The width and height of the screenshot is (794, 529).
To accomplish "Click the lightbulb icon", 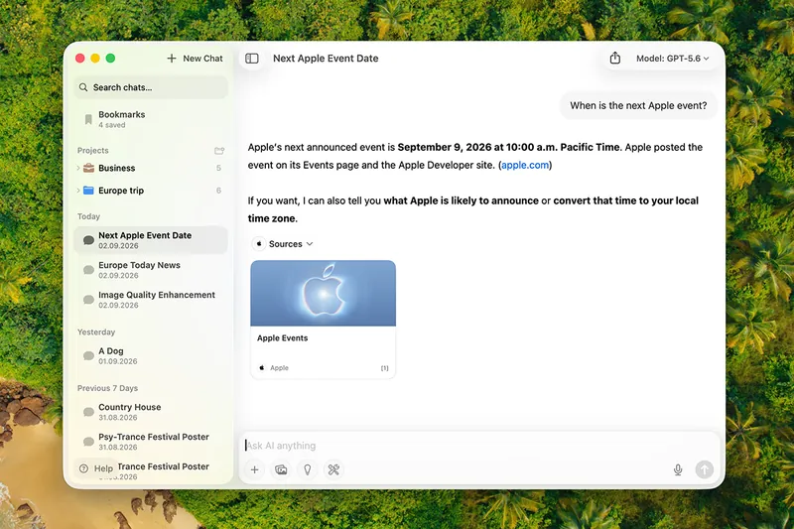I will point(308,469).
